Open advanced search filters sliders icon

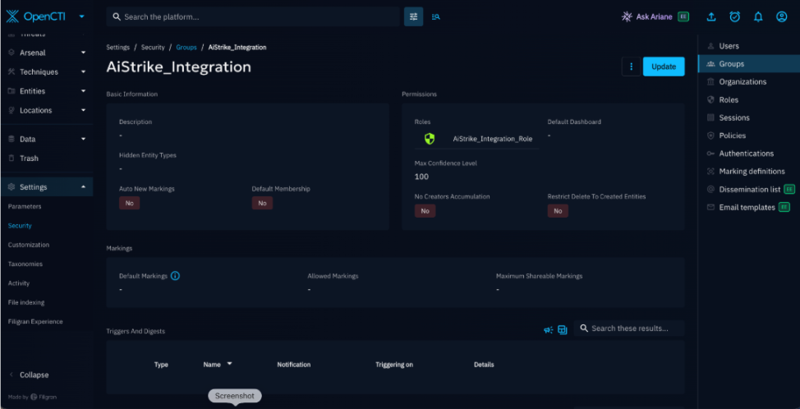(413, 16)
